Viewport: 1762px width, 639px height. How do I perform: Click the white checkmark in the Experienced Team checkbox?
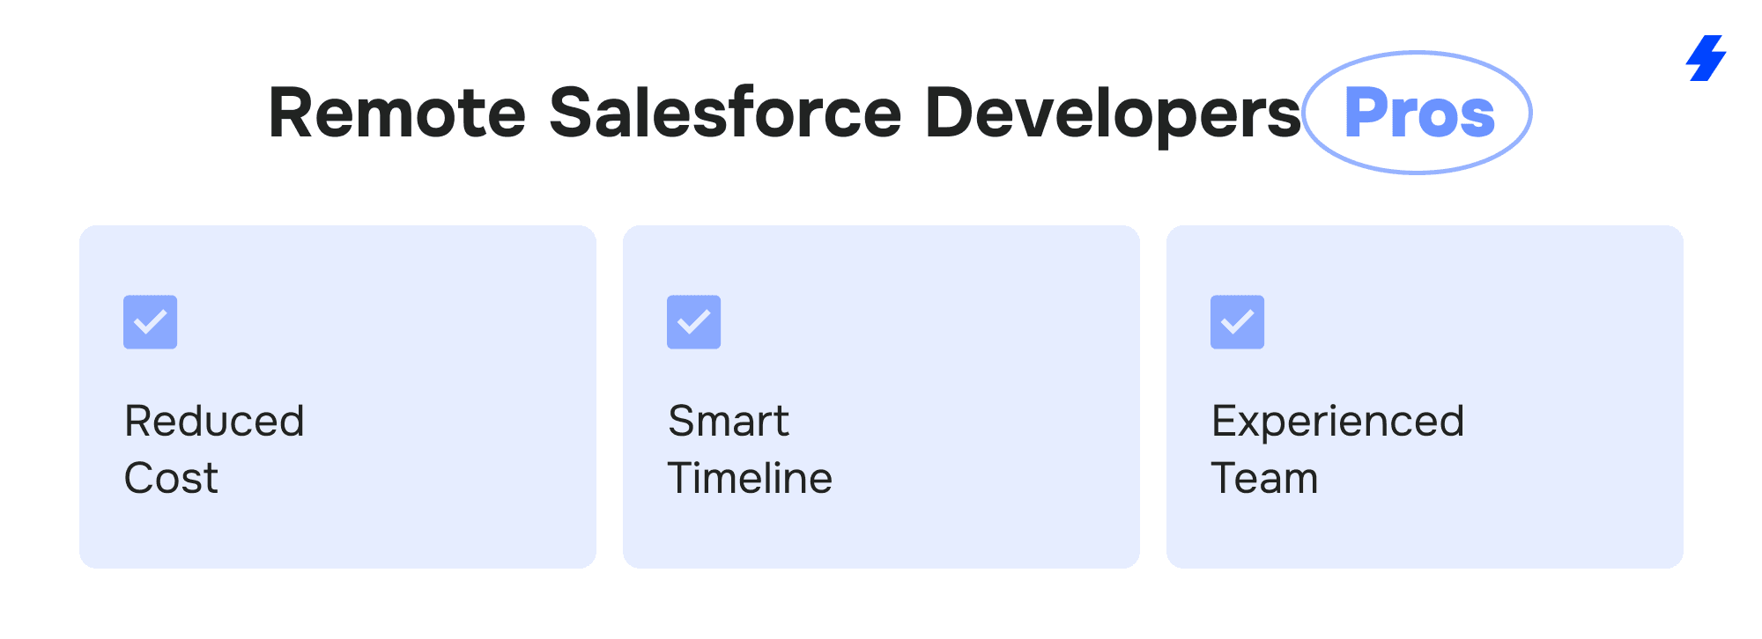tap(1237, 322)
